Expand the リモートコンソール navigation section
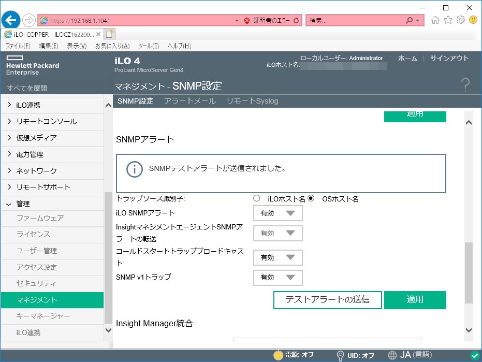Viewport: 482px width, 362px height. point(52,122)
